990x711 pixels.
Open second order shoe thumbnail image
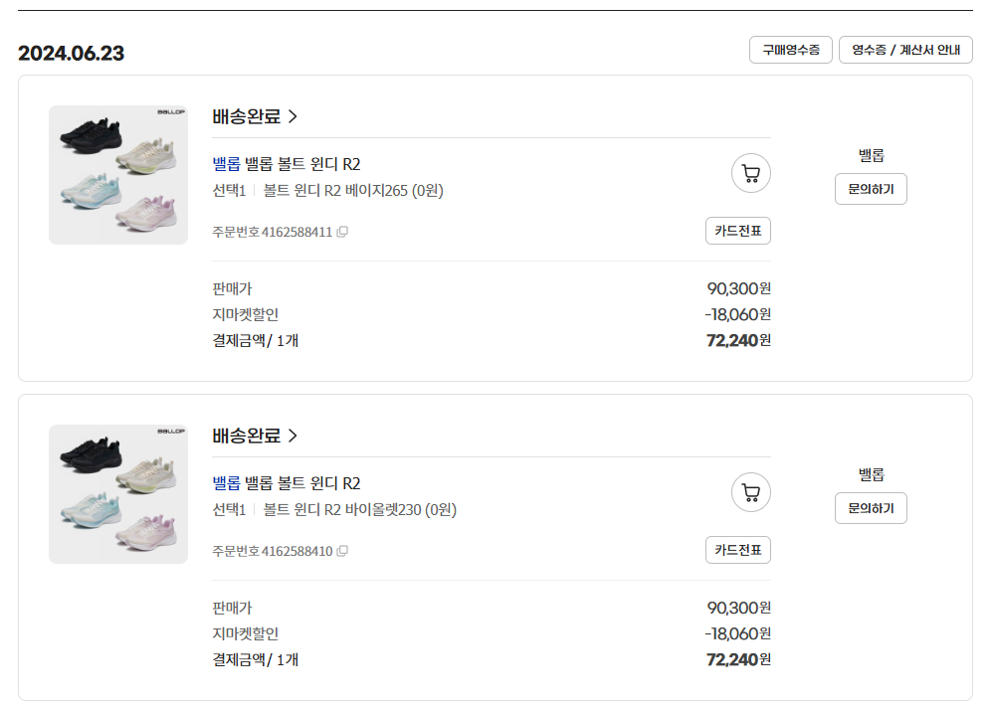[118, 494]
